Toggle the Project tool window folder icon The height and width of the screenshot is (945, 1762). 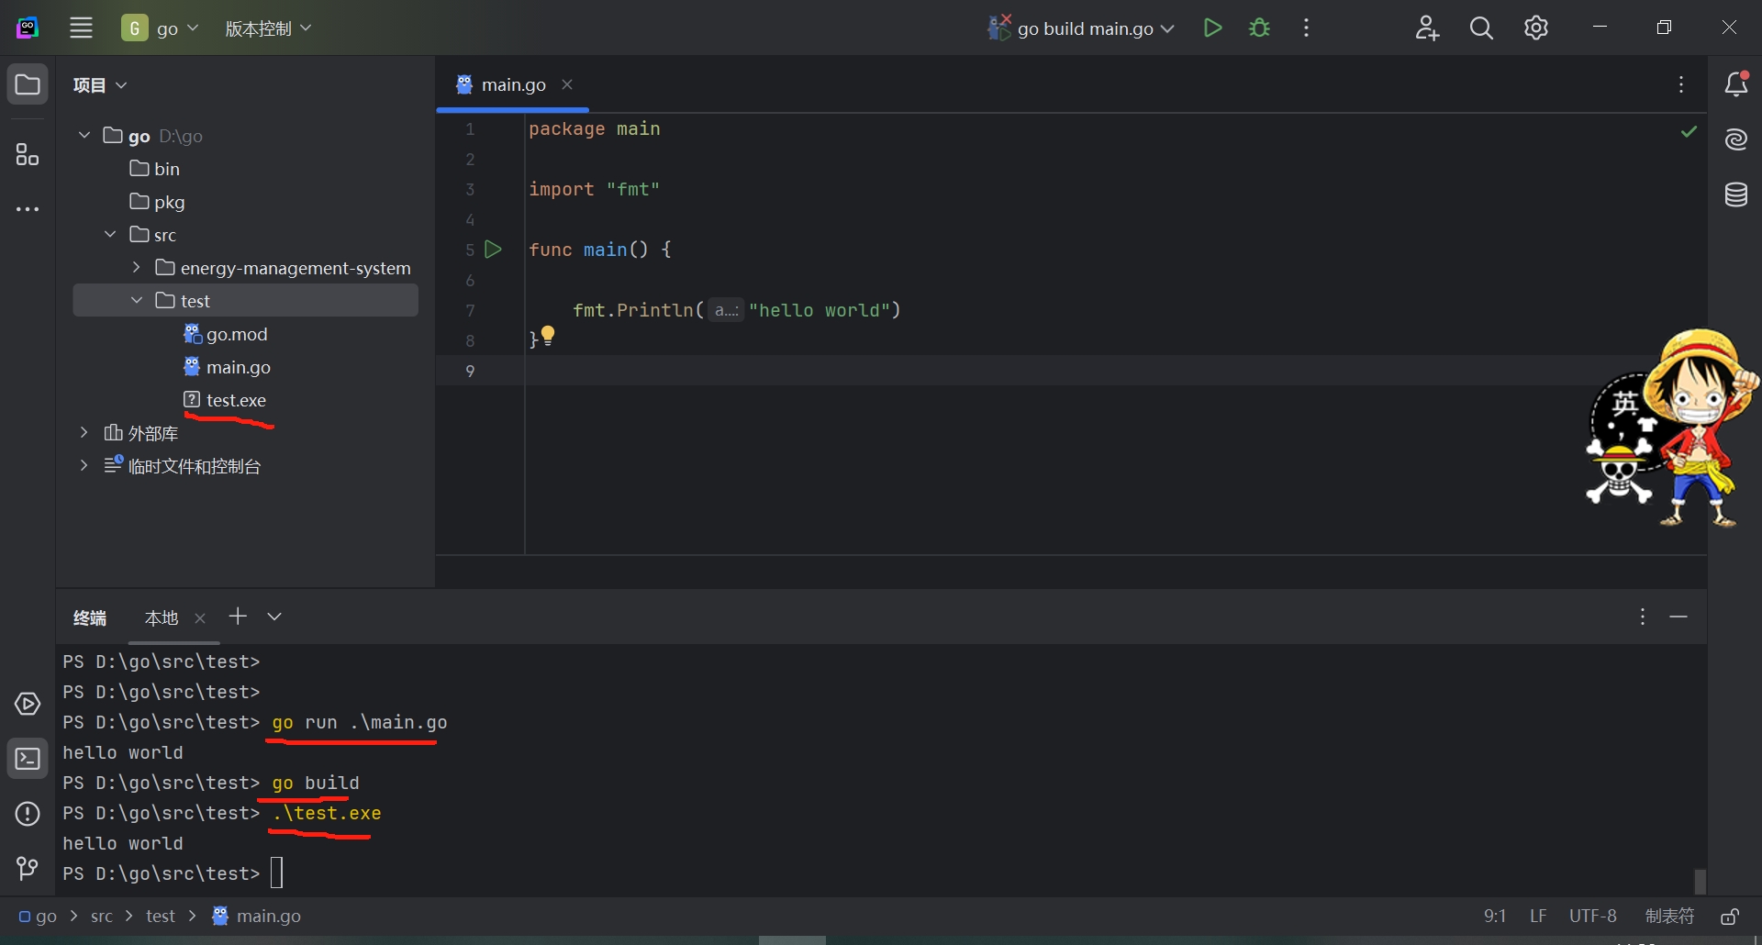(28, 85)
